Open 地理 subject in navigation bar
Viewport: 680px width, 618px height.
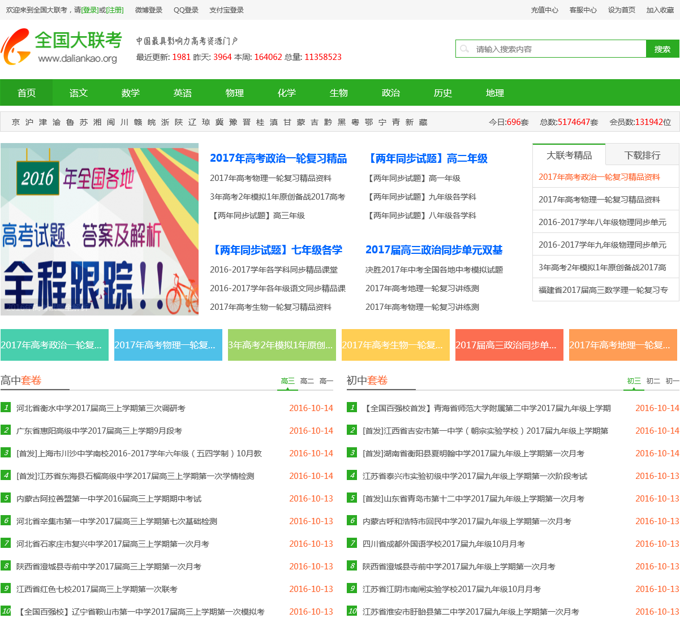point(495,93)
